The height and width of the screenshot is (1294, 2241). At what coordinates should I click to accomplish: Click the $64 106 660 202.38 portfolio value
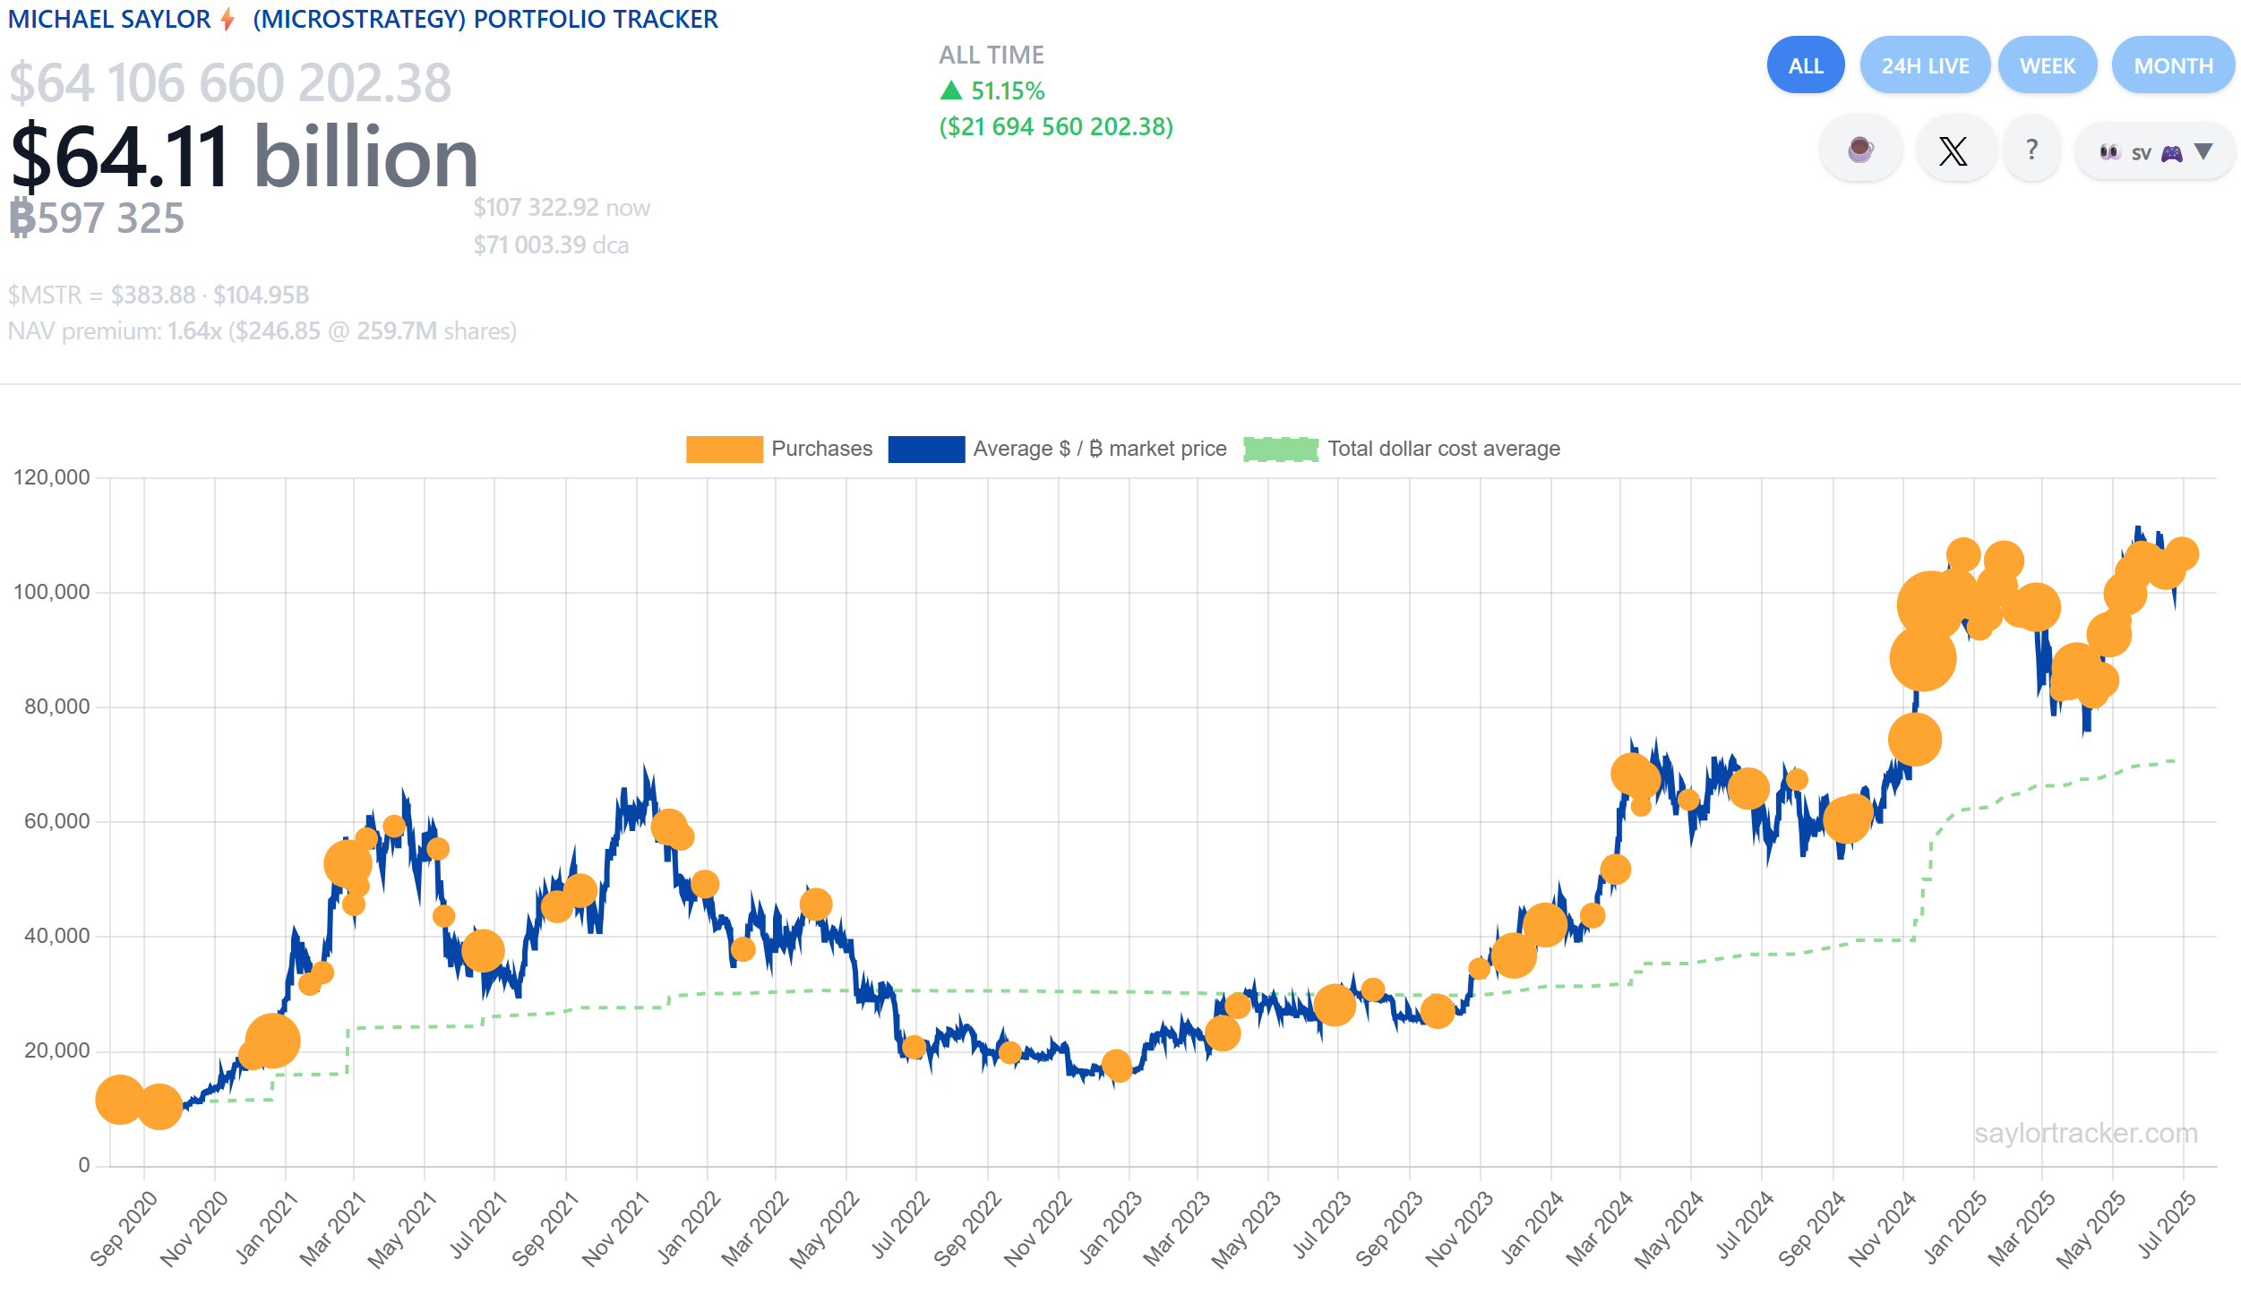(x=230, y=82)
